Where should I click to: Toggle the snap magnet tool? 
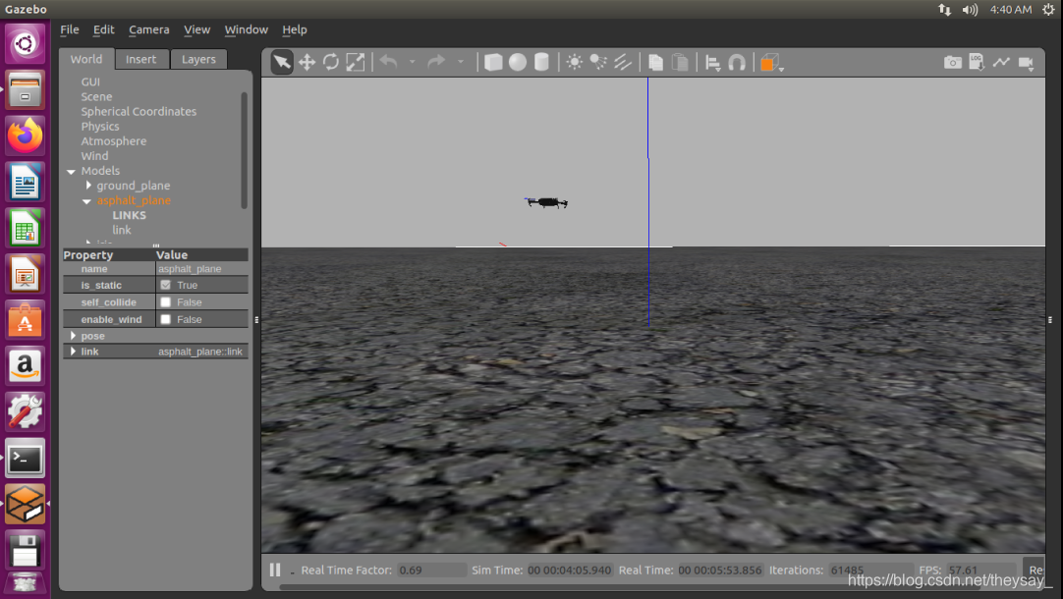click(737, 63)
